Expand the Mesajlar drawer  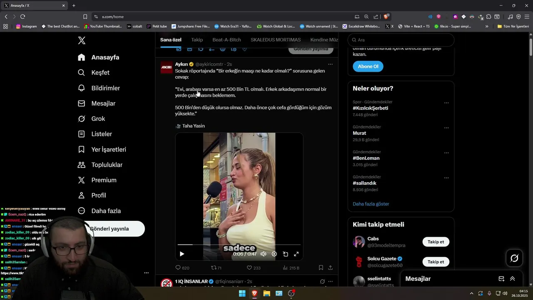[x=513, y=279]
